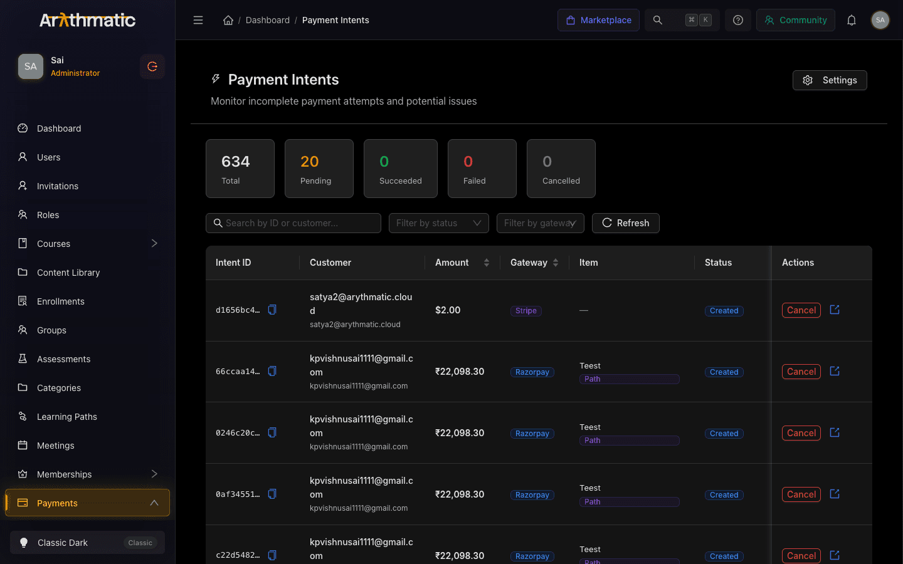Viewport: 903px width, 564px height.
Task: Click the Arythmatic logo
Action: pos(87,20)
